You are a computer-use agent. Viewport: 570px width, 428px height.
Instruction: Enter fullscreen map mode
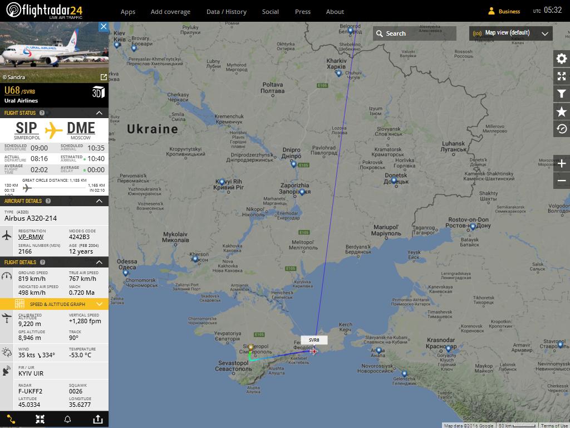pos(562,76)
